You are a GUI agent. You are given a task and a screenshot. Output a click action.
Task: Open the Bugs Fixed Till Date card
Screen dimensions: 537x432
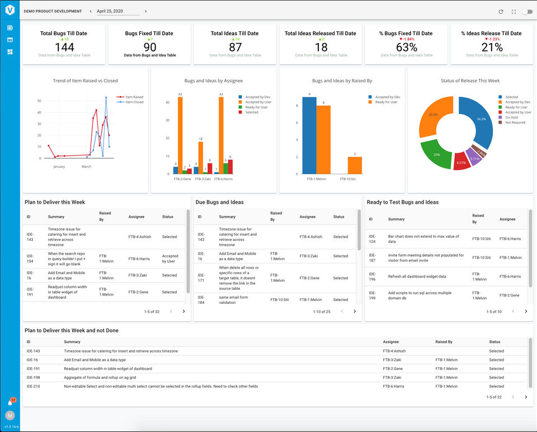(x=149, y=44)
